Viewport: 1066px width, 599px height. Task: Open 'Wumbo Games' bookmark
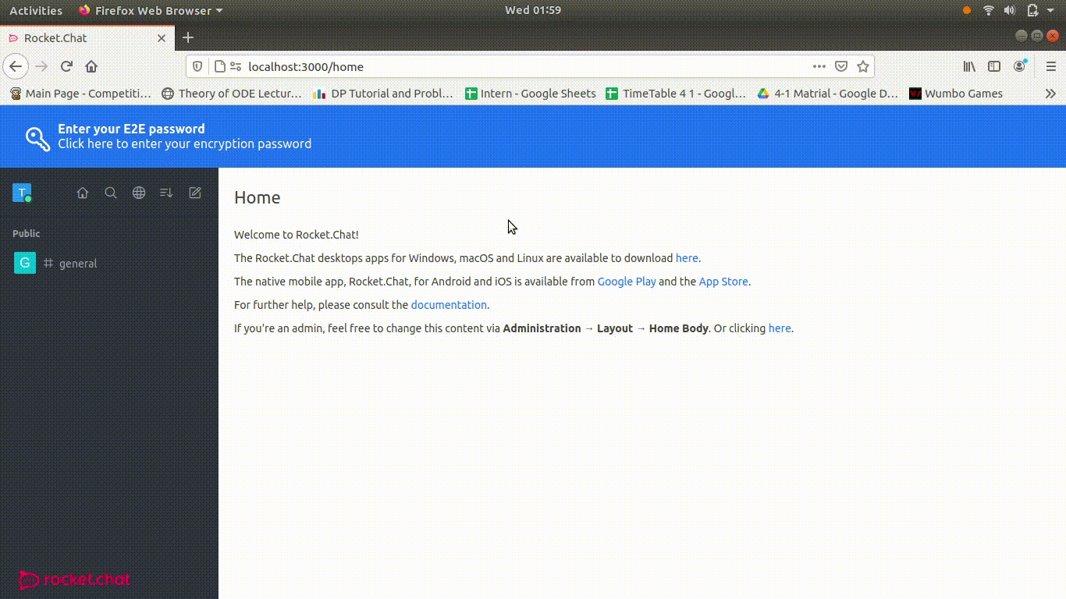956,94
